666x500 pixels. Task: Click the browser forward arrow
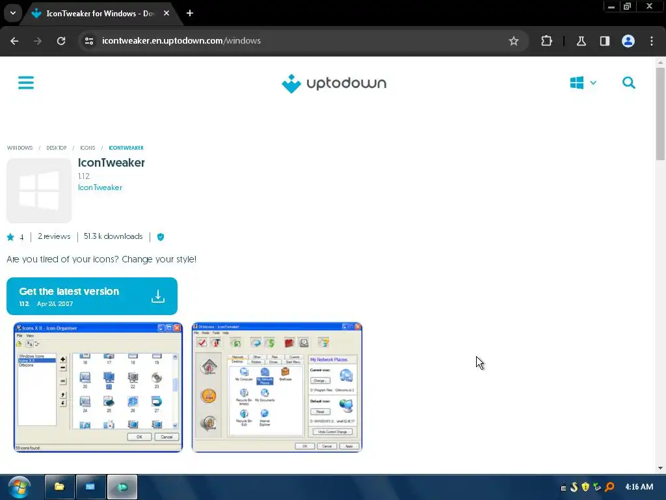pyautogui.click(x=38, y=41)
